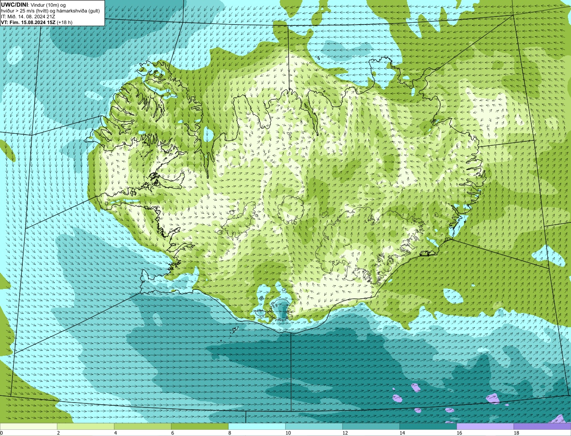
Task: Click the 6–8 m/s olive green legend swatch
Action: 200,426
